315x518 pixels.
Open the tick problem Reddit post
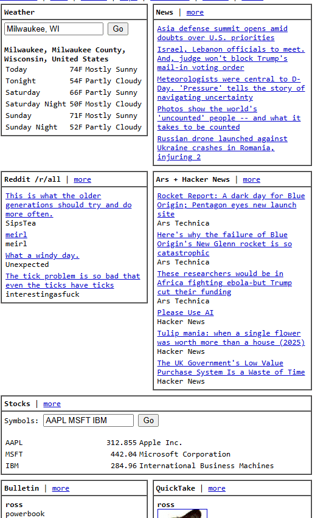point(73,280)
